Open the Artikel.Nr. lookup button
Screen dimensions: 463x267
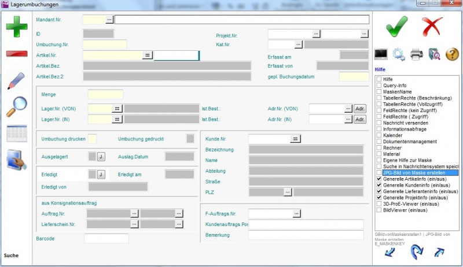pos(148,55)
